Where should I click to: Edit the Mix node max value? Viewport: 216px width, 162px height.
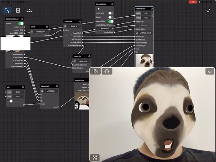18,97
